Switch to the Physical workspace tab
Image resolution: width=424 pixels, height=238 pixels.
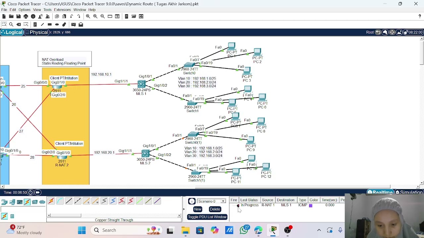[x=36, y=32]
